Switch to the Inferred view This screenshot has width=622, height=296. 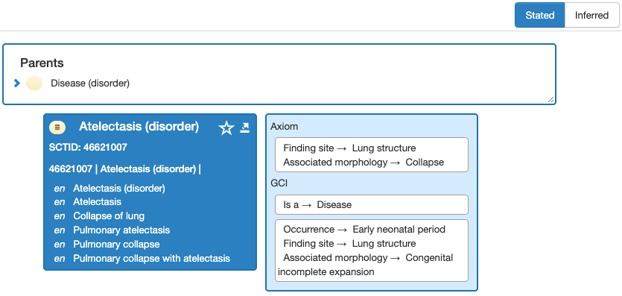591,15
